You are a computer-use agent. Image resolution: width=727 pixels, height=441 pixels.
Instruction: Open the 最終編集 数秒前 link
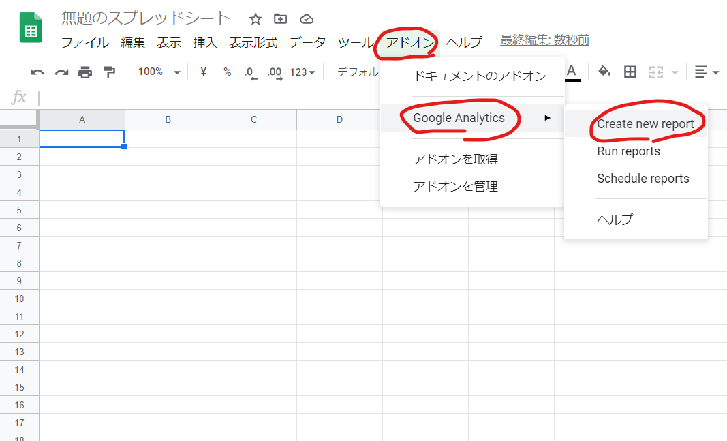545,40
